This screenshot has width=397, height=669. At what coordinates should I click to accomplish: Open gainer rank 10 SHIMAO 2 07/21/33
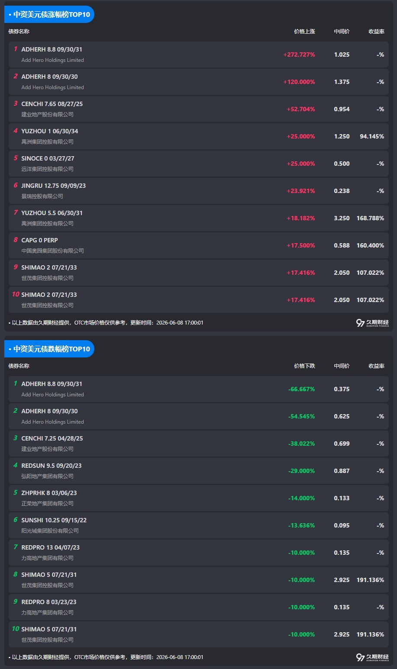[x=199, y=300]
